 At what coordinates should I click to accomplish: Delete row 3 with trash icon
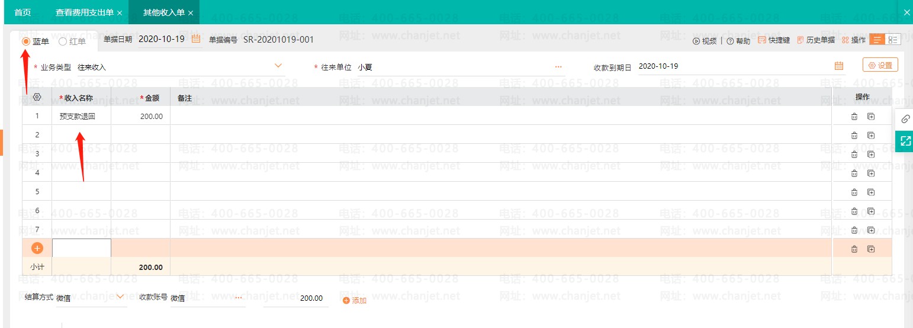click(854, 154)
